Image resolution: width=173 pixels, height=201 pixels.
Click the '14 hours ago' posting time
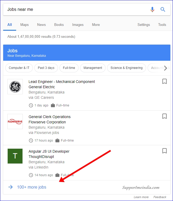coord(44,175)
